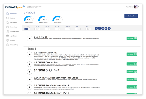This screenshot has width=146, height=99.
Task: Toggle the 2 Mo. Plan switch
Action: pos(47,29)
